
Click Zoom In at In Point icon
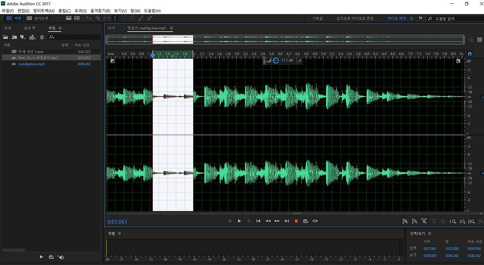[453, 221]
